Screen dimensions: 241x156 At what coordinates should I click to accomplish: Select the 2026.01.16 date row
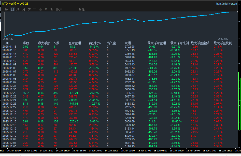pos(9,47)
